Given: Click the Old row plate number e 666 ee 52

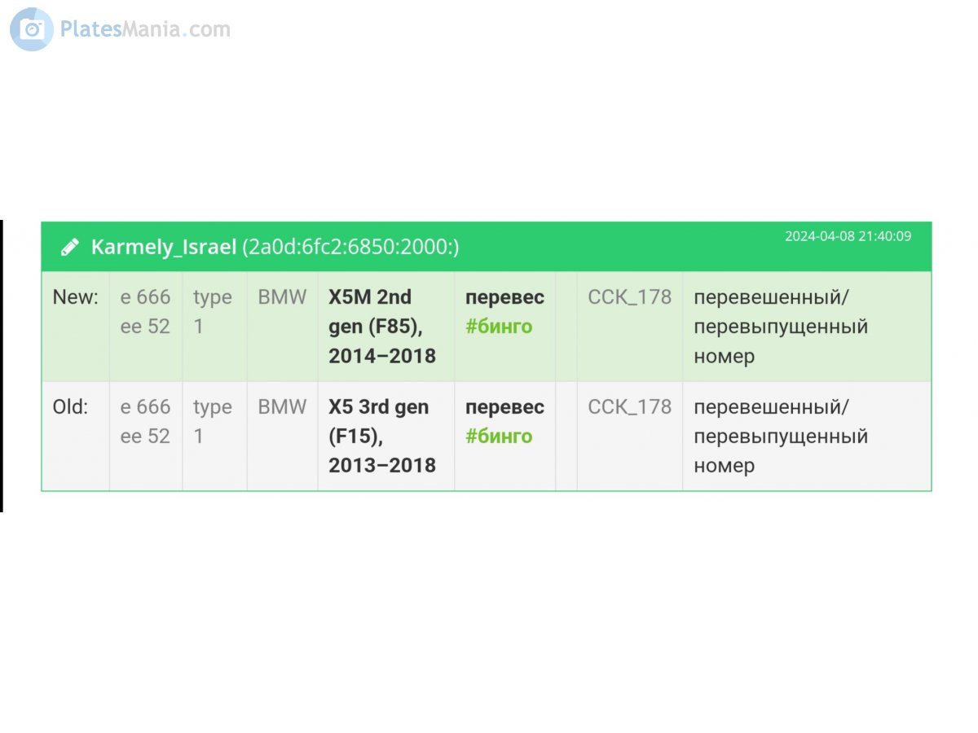Looking at the screenshot, I should (x=145, y=422).
